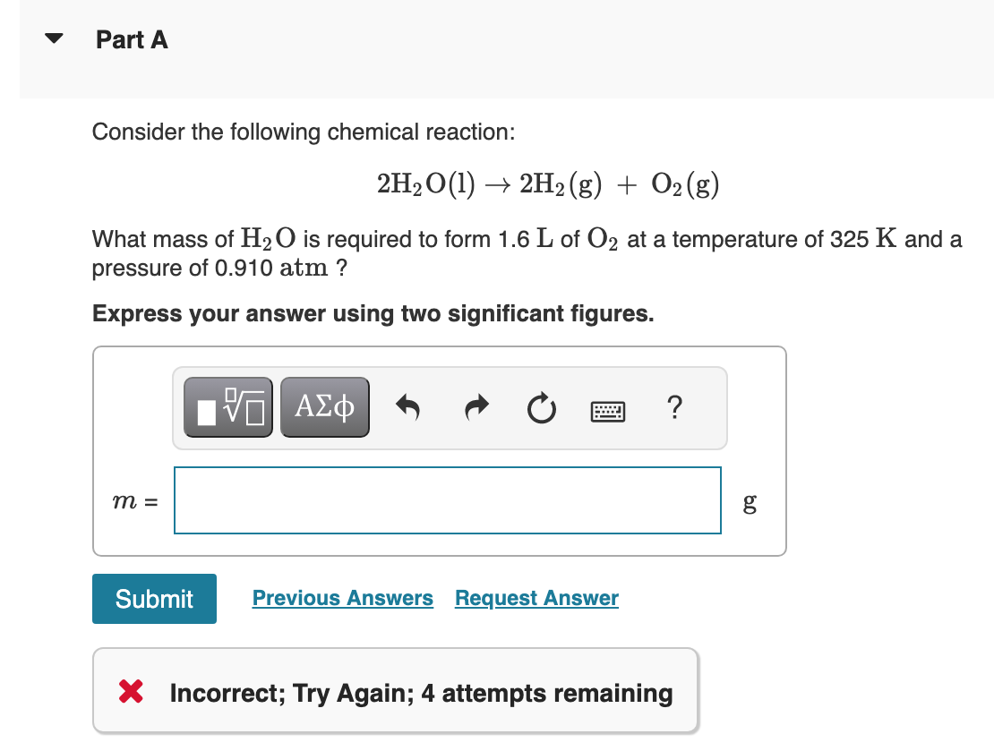The width and height of the screenshot is (994, 751).
Task: Undo the last answer edit
Action: (x=407, y=407)
